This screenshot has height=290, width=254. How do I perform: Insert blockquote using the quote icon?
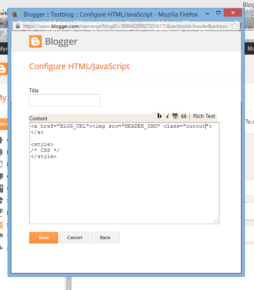point(184,116)
